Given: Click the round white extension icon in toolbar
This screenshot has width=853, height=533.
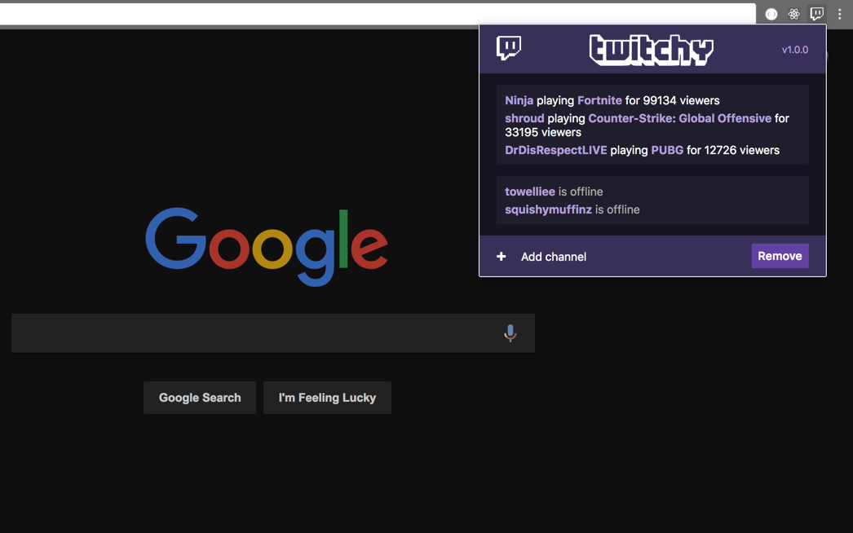Looking at the screenshot, I should point(771,14).
